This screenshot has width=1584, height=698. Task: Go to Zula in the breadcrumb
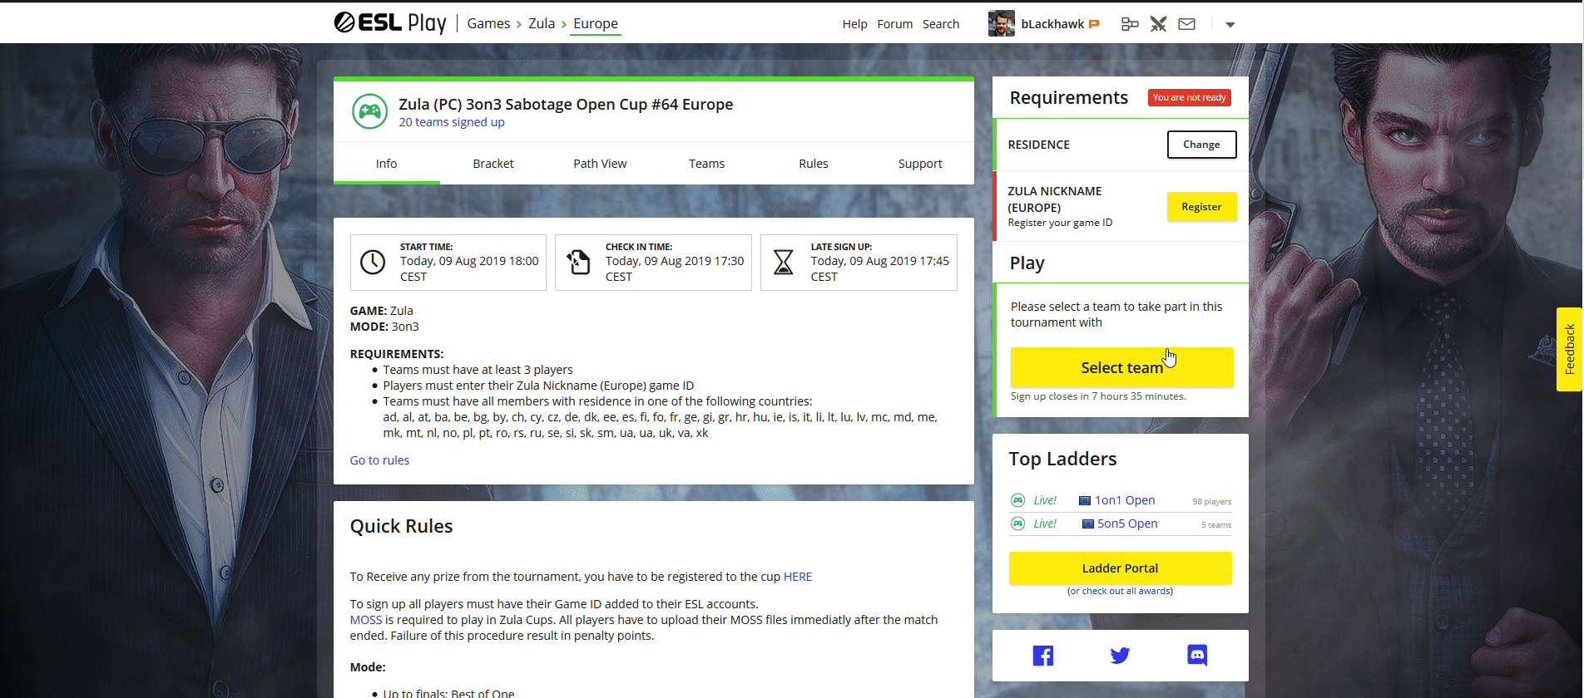542,23
